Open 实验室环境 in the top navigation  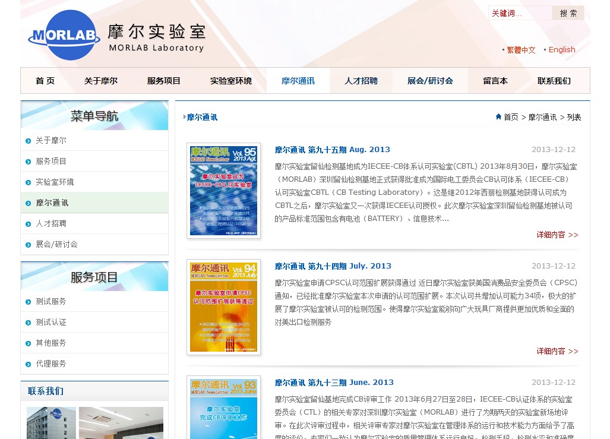(231, 81)
